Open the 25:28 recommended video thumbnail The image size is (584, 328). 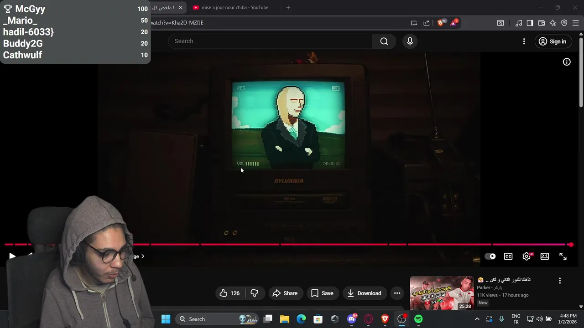[442, 293]
